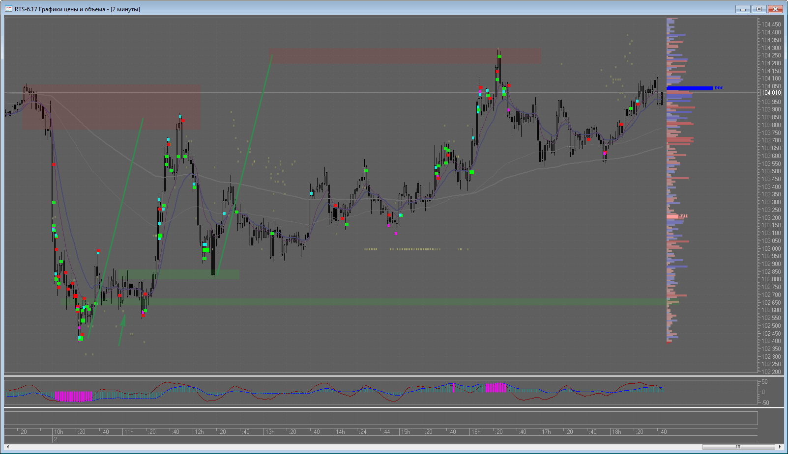Click the 102 200 price axis label
Image resolution: width=788 pixels, height=454 pixels.
(x=771, y=372)
